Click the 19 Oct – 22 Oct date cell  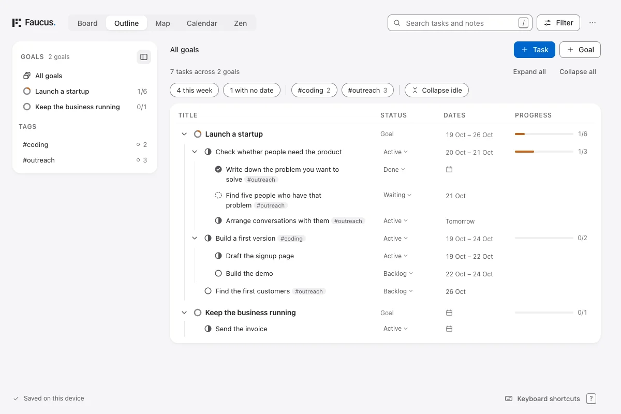(x=469, y=257)
